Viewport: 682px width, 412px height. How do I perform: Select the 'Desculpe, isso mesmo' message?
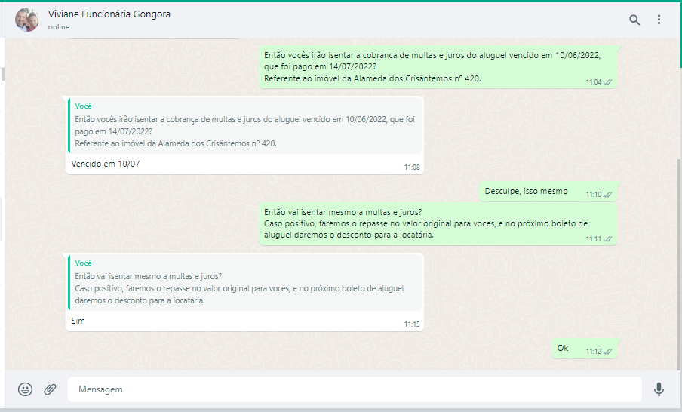click(526, 191)
